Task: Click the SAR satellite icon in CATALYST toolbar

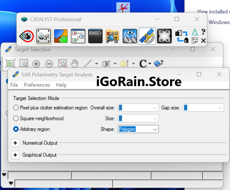Action: pos(147,36)
